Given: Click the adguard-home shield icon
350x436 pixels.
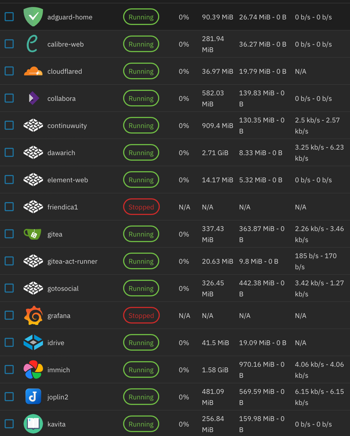Looking at the screenshot, I should [x=33, y=17].
